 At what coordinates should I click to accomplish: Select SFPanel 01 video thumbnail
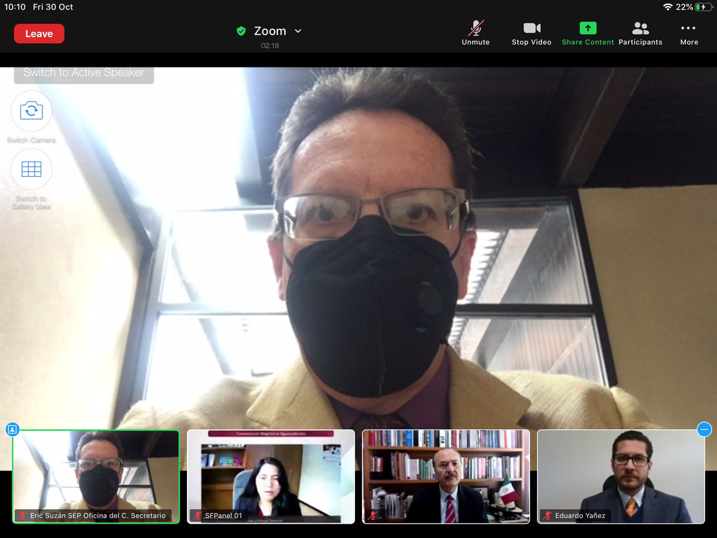tap(271, 476)
